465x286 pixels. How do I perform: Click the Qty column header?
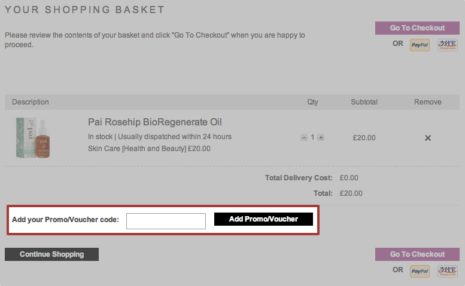coord(312,102)
